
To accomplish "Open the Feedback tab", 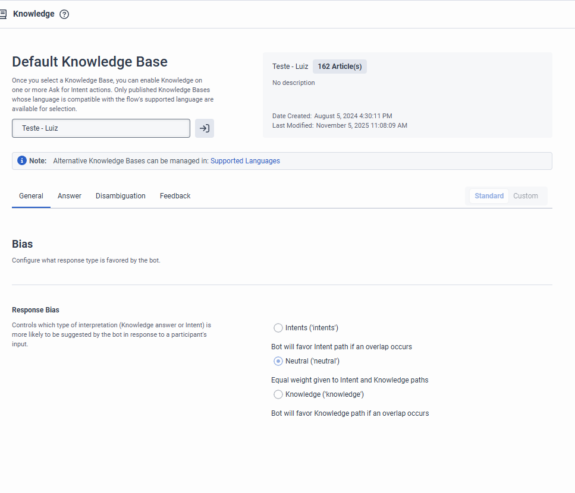I will (175, 196).
